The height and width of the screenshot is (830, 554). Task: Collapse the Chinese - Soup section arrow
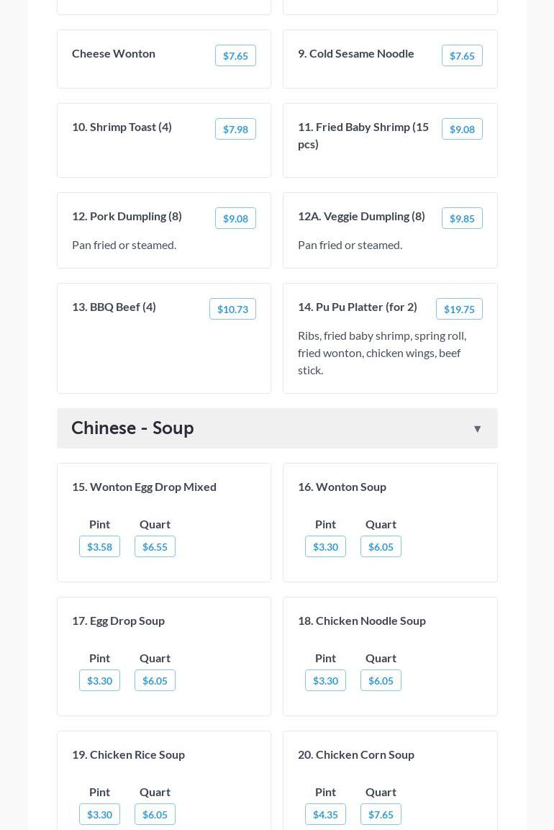pyautogui.click(x=477, y=429)
